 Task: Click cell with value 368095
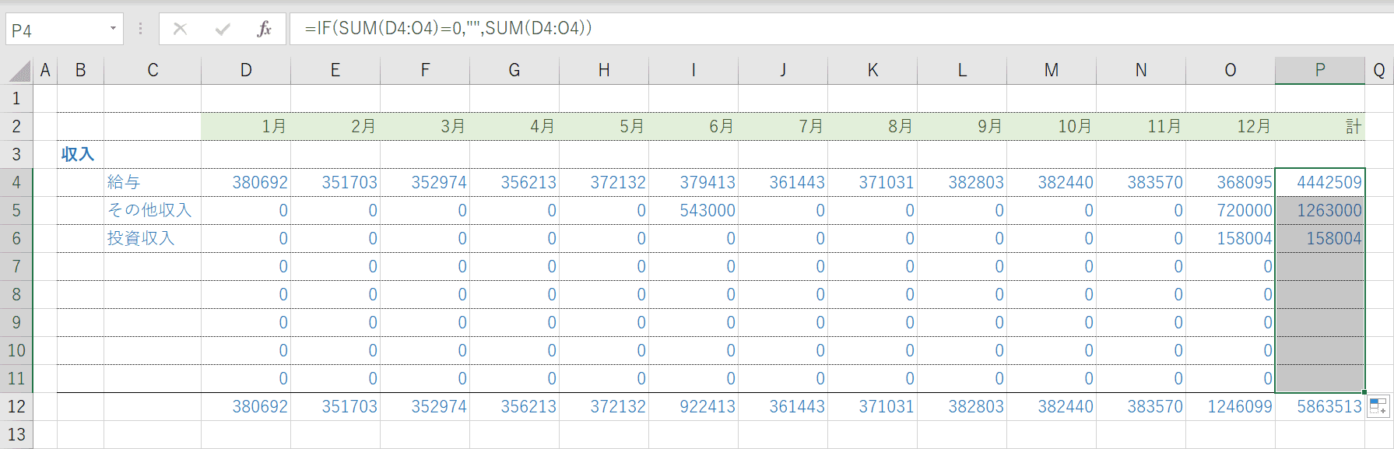point(1231,183)
